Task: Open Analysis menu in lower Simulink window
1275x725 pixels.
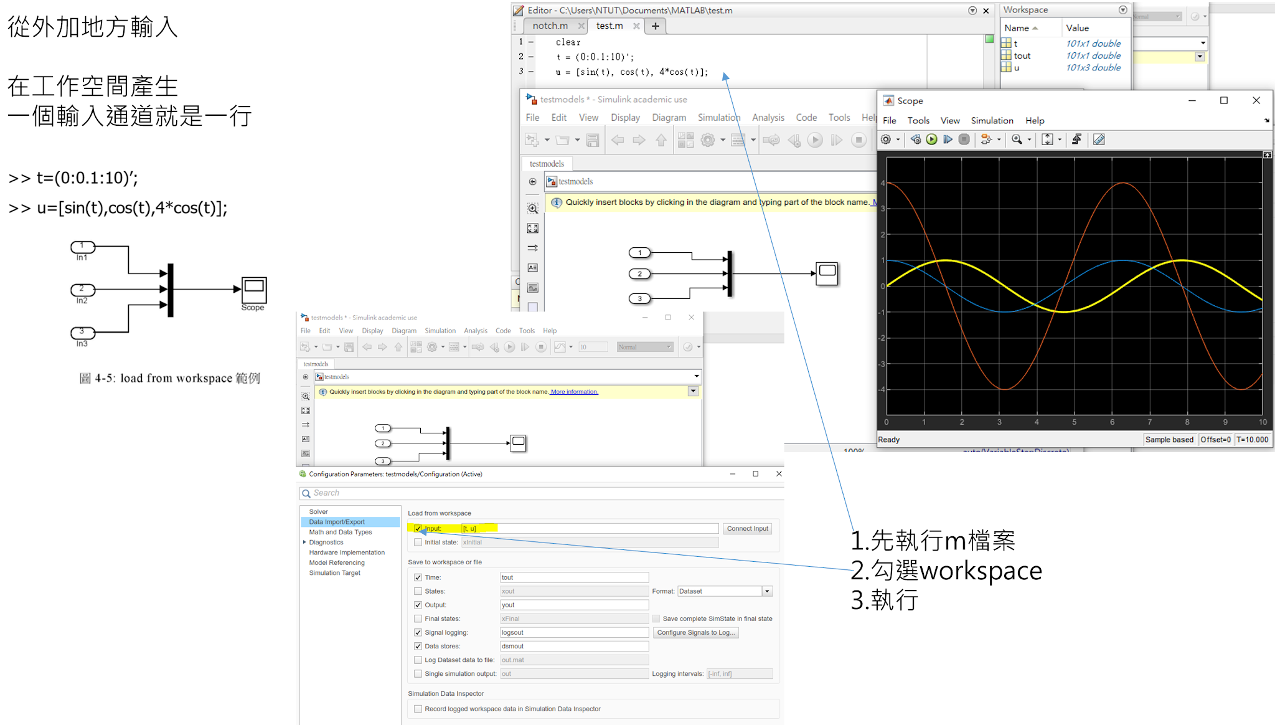Action: (476, 331)
